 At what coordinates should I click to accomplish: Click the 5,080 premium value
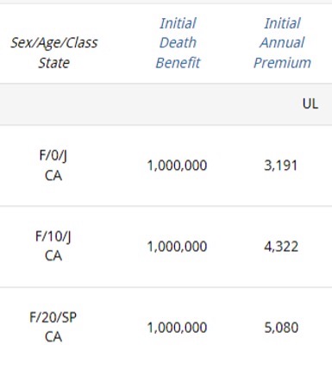(281, 328)
